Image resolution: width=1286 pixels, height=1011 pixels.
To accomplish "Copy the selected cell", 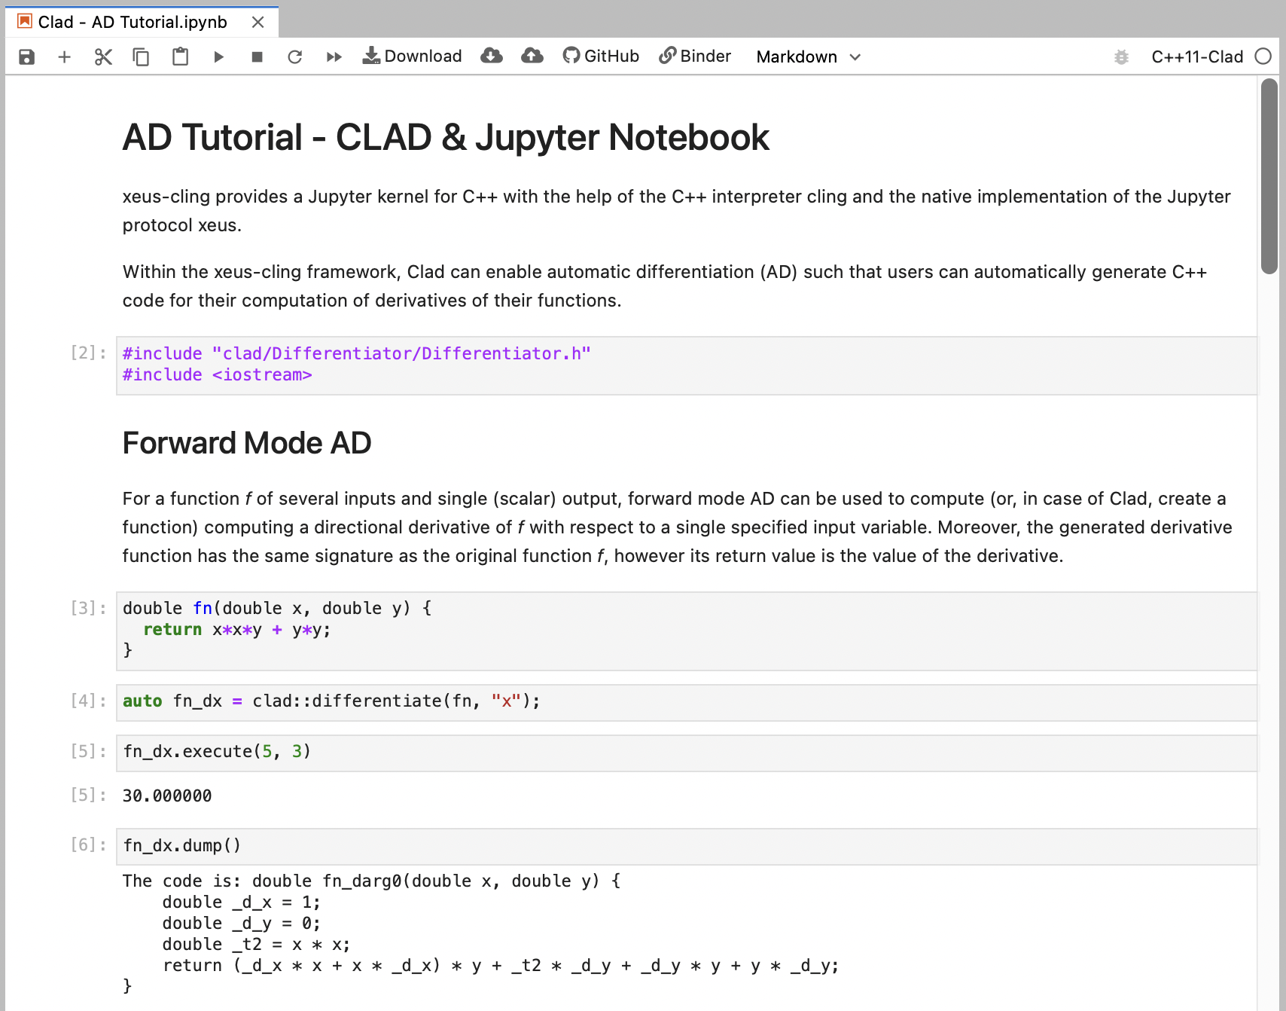I will pos(141,57).
